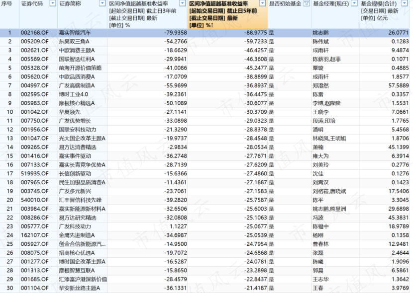
Task: Select fund code 162107.OF
Action: click(x=34, y=235)
